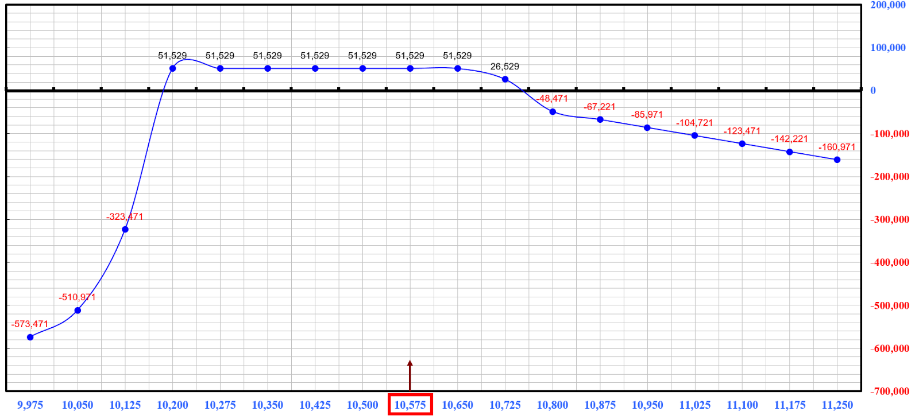Select the -500,000 y-axis label
The image size is (919, 419).
pyautogui.click(x=890, y=305)
